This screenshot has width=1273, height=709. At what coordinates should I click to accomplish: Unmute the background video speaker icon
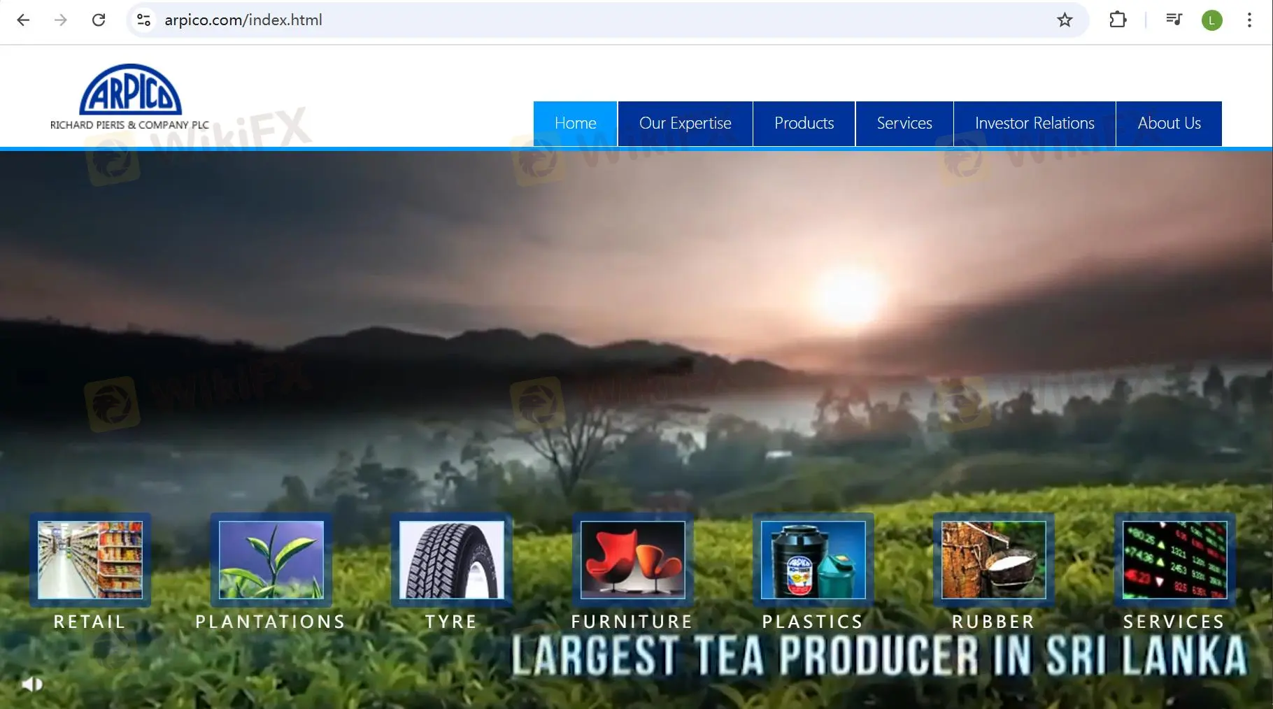30,683
